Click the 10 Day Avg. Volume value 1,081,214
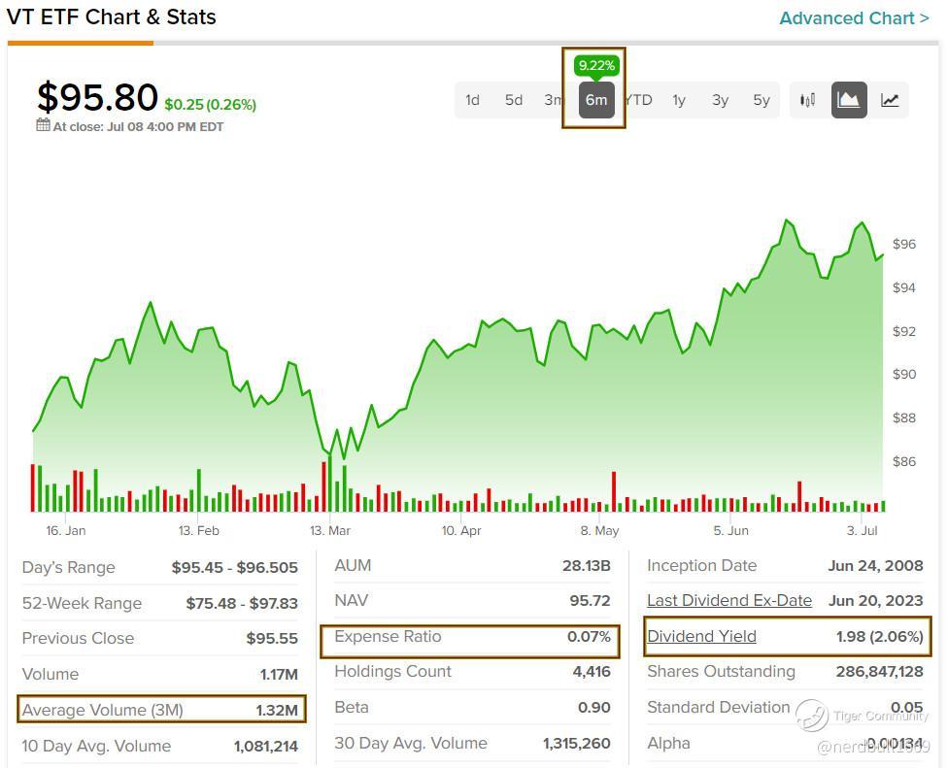Screen dimensions: 948x768 point(266,747)
